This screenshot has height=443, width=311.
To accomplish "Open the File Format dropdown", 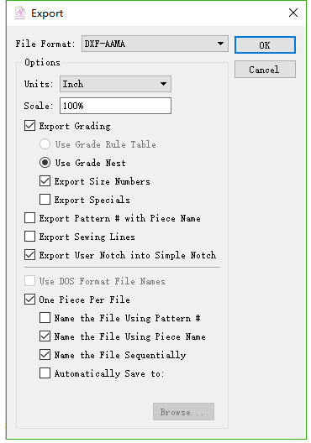I will coord(155,44).
